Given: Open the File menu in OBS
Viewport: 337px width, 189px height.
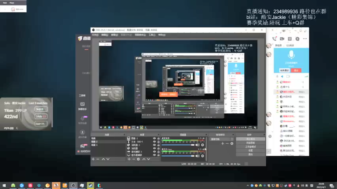Looking at the screenshot, I should (x=95, y=35).
